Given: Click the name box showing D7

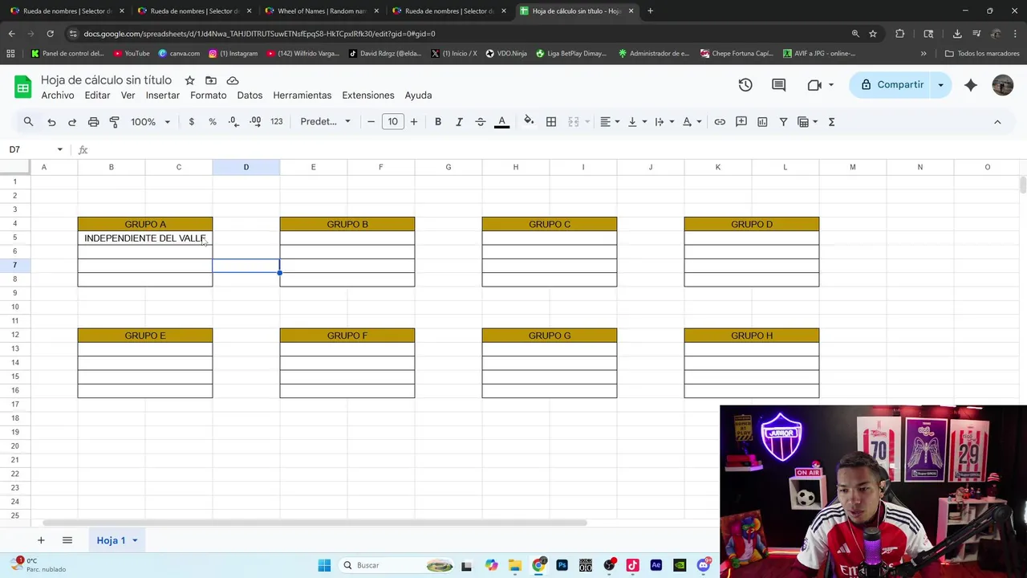Looking at the screenshot, I should 36,150.
